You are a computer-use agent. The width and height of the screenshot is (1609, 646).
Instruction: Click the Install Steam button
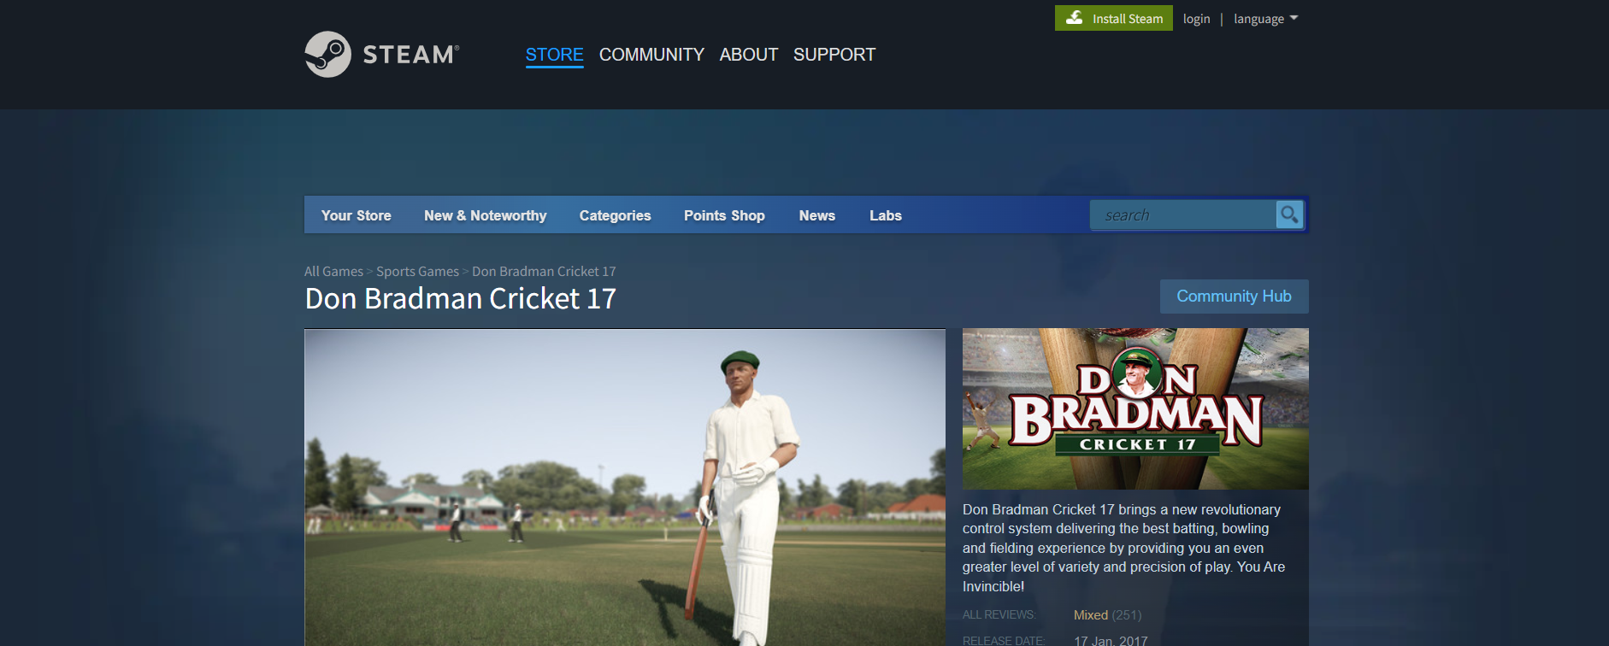[1114, 18]
